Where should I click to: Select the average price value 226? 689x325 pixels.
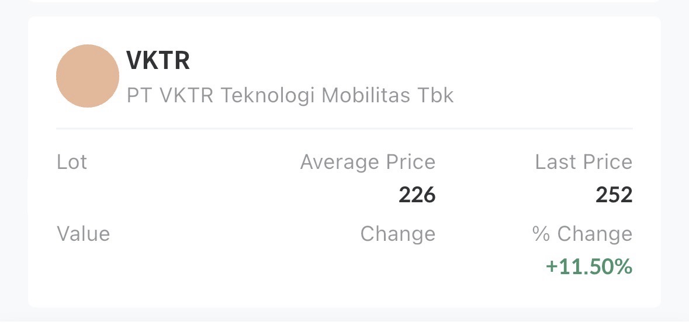[x=417, y=195]
